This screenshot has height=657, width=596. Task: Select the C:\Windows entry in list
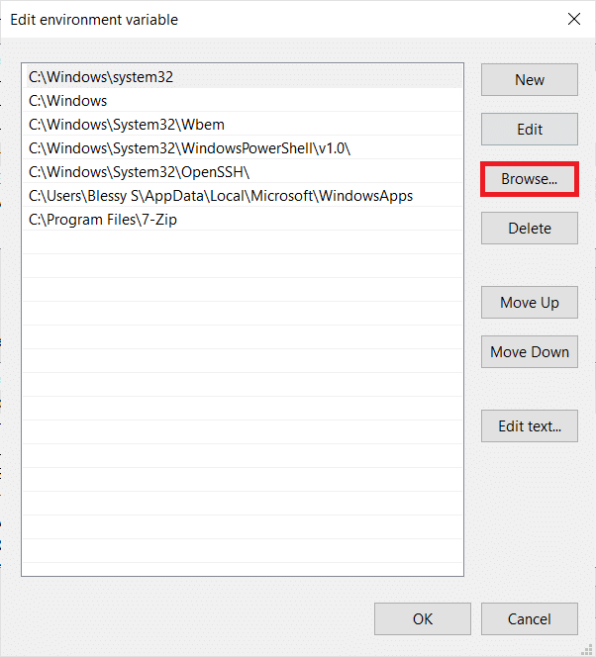pos(67,101)
